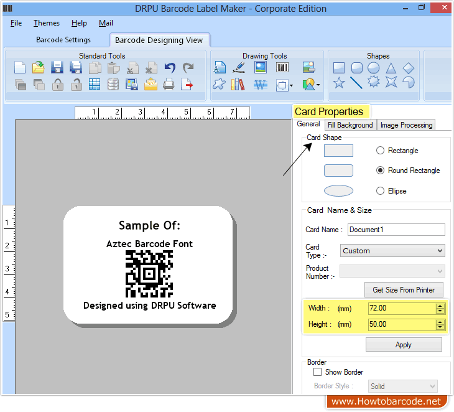Open the shapes group tool dropdown arrow
Viewport: 454px width, 412px height.
pos(318,85)
